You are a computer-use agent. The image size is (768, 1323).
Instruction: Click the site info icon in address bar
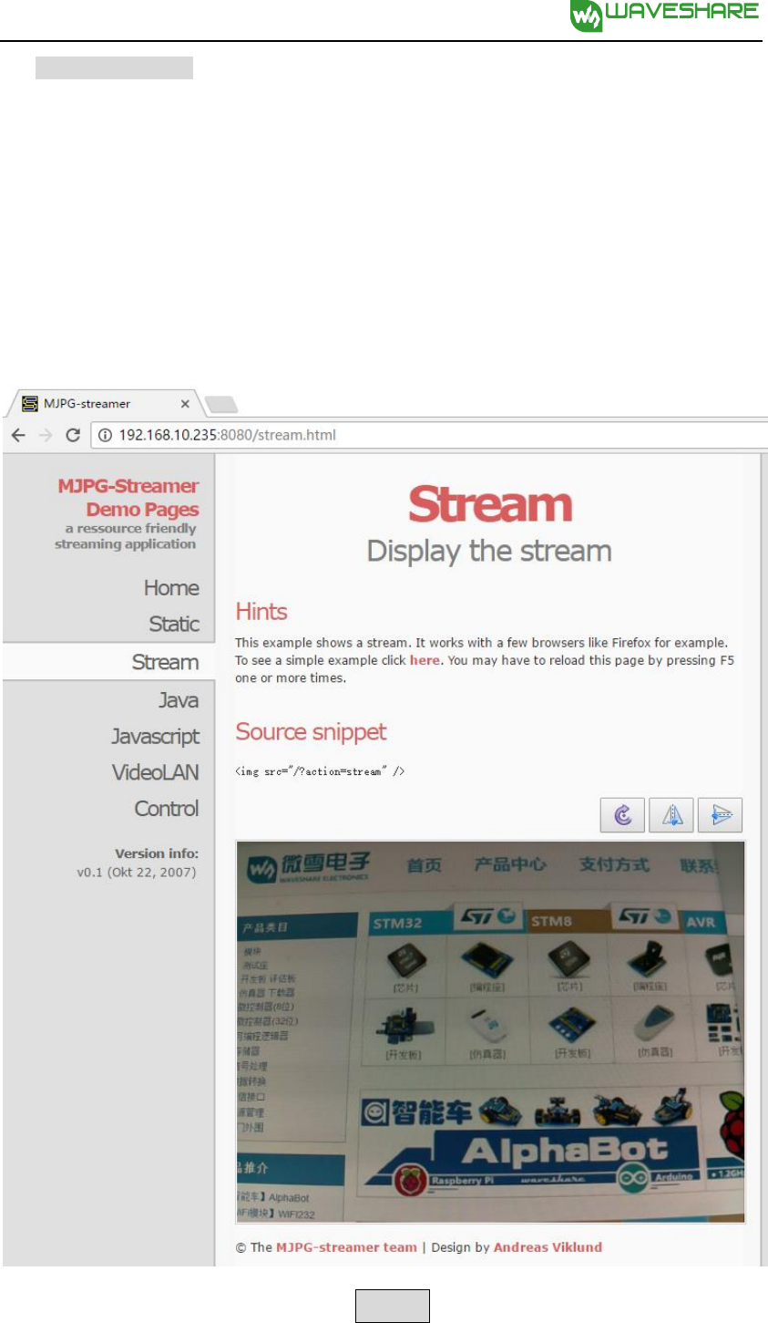click(x=105, y=435)
